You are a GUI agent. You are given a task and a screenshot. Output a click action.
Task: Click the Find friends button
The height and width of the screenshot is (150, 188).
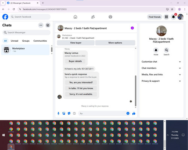pyautogui.click(x=155, y=17)
